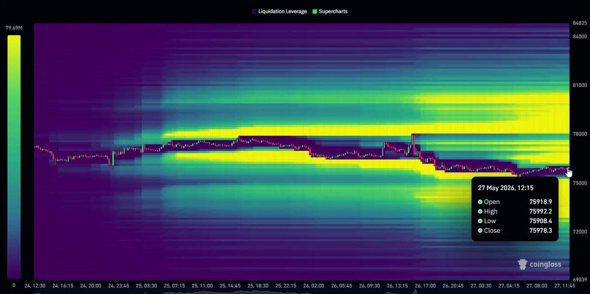The width and height of the screenshot is (590, 294).
Task: Click the tooltip date 27 May 2026, 12:15
Action: (505, 187)
